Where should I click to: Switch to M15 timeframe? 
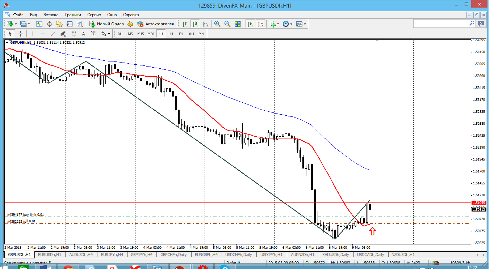pyautogui.click(x=141, y=34)
